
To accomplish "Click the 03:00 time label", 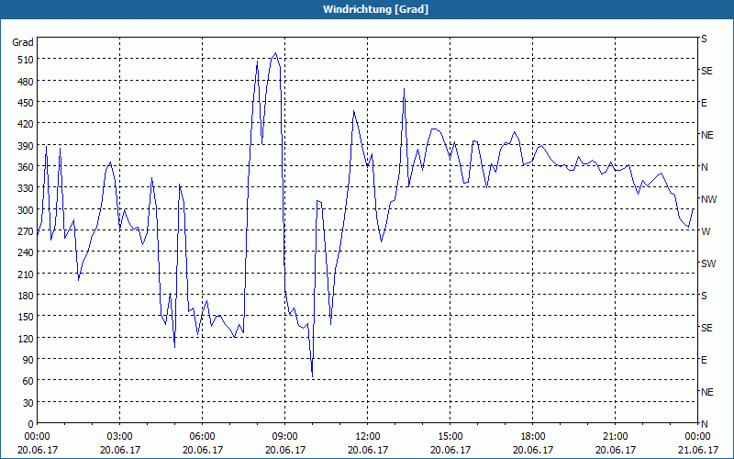I will (x=120, y=437).
